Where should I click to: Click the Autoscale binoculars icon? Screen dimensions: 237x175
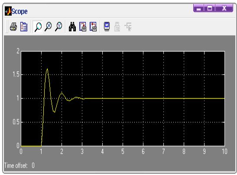[72, 27]
